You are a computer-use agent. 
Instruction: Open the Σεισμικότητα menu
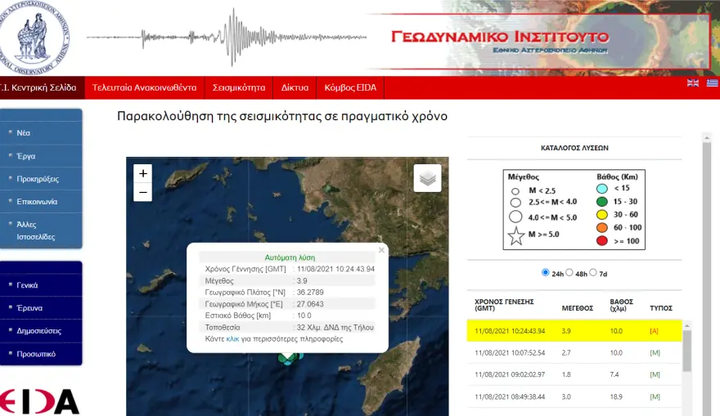(x=239, y=87)
